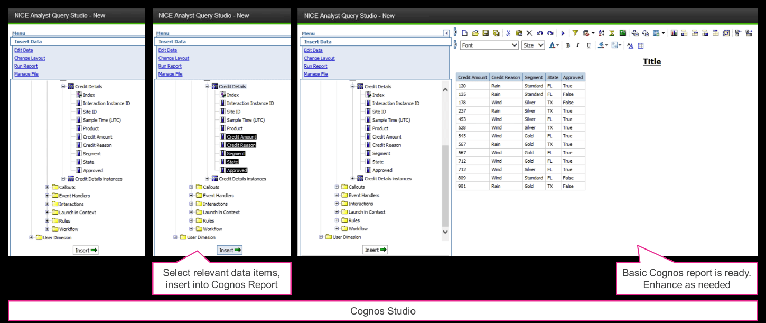Click Insert button in middle panel
Image resolution: width=766 pixels, height=323 pixels.
pos(230,250)
